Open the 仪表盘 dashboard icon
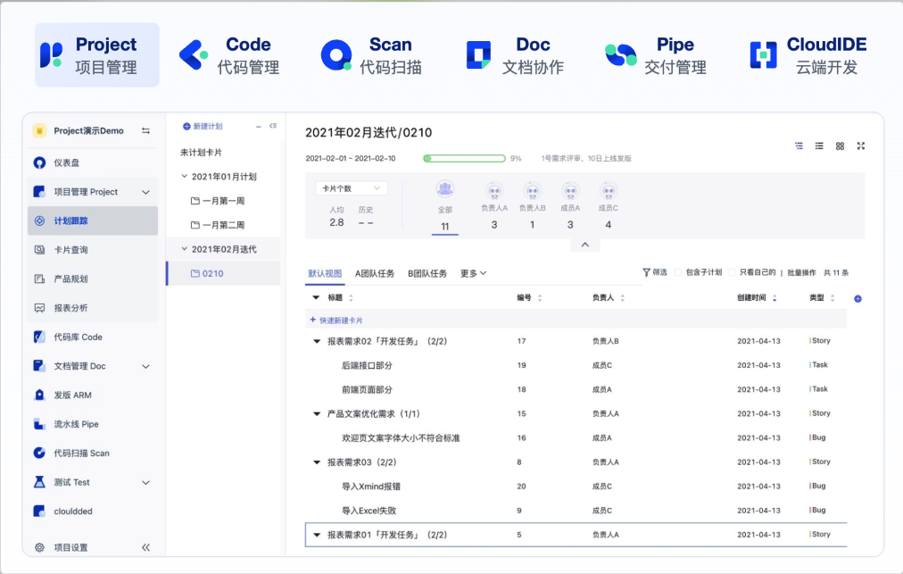The width and height of the screenshot is (903, 574). point(39,162)
